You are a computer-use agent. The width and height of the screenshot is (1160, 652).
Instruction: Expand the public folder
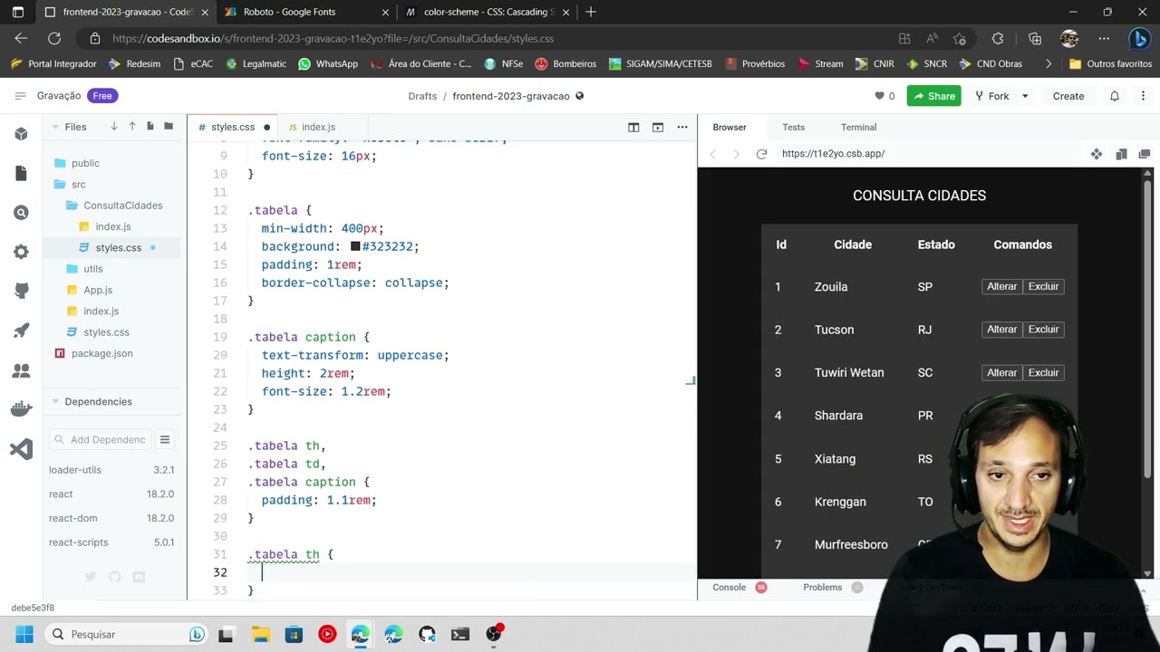[x=85, y=163]
